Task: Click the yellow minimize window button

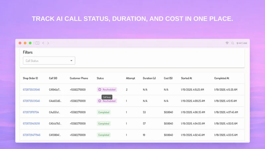Action: click(25, 43)
